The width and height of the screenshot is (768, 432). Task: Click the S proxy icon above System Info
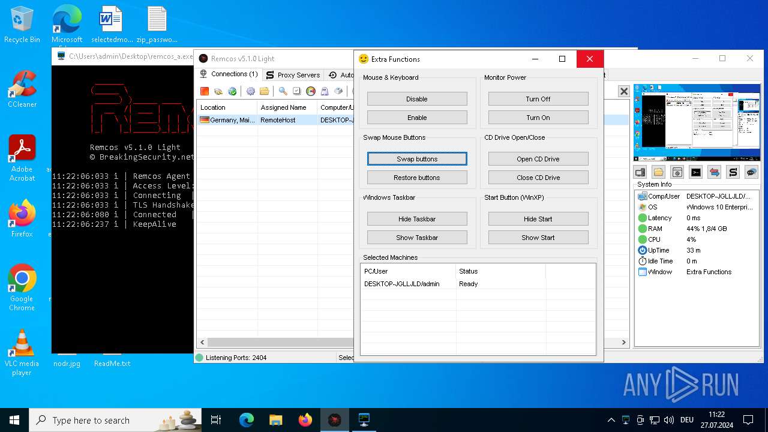tap(733, 172)
